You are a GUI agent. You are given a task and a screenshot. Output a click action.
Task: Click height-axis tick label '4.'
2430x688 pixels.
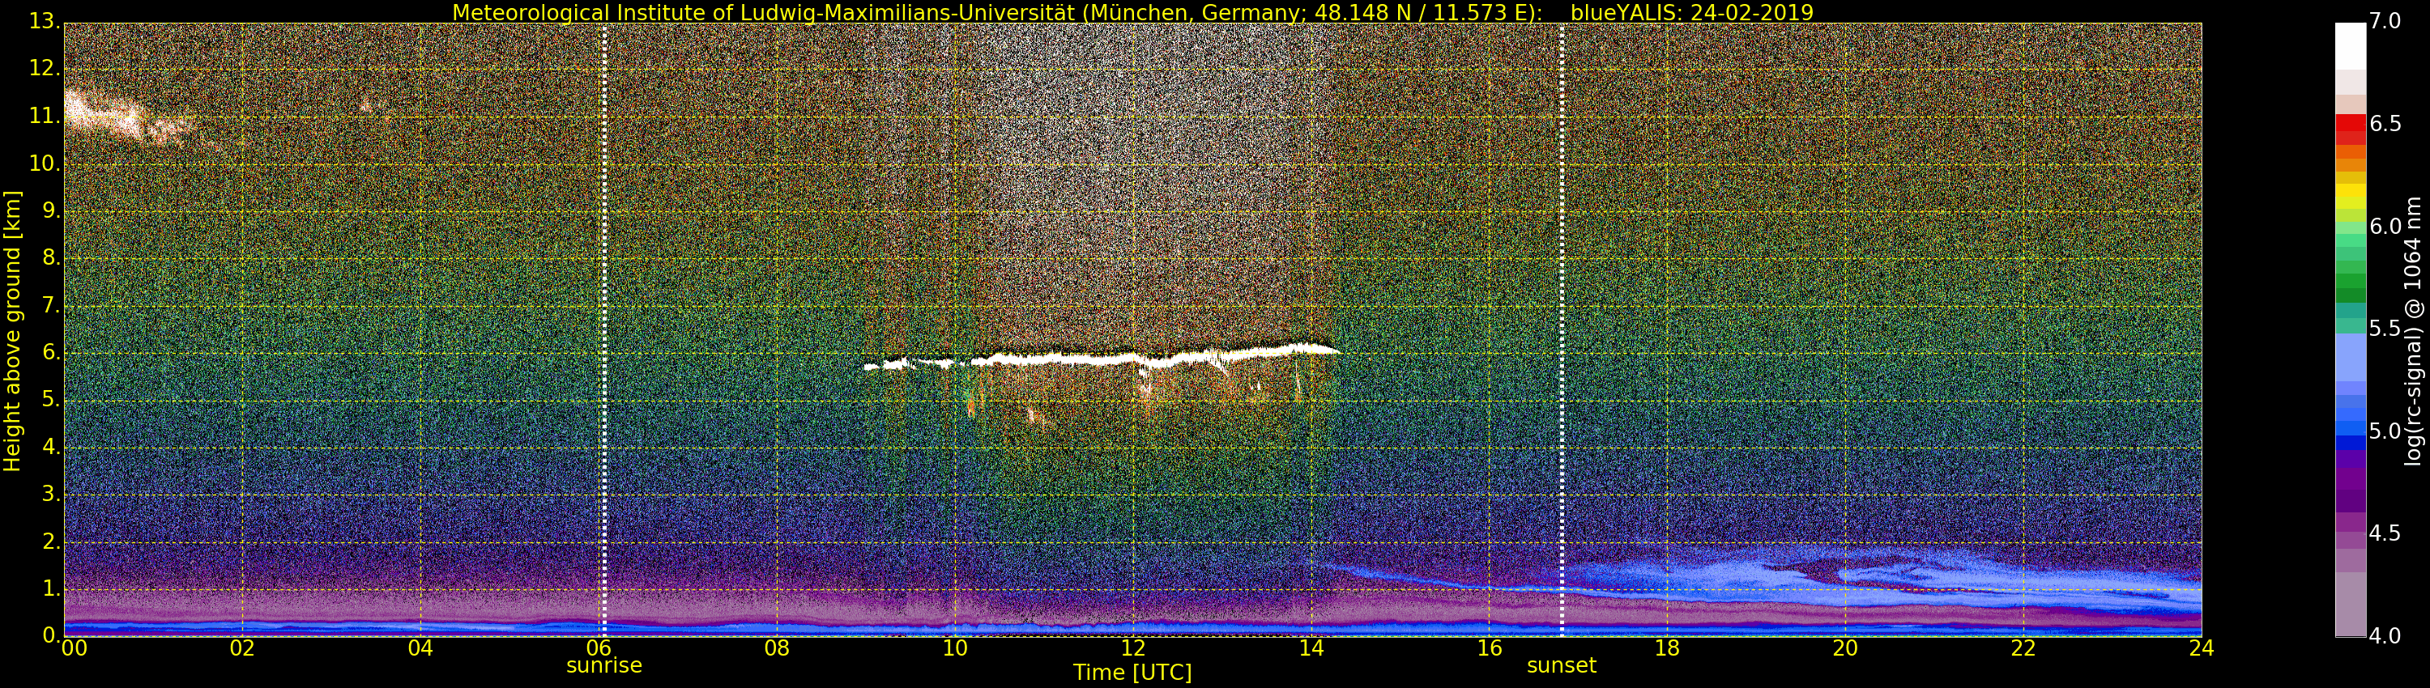[51, 447]
